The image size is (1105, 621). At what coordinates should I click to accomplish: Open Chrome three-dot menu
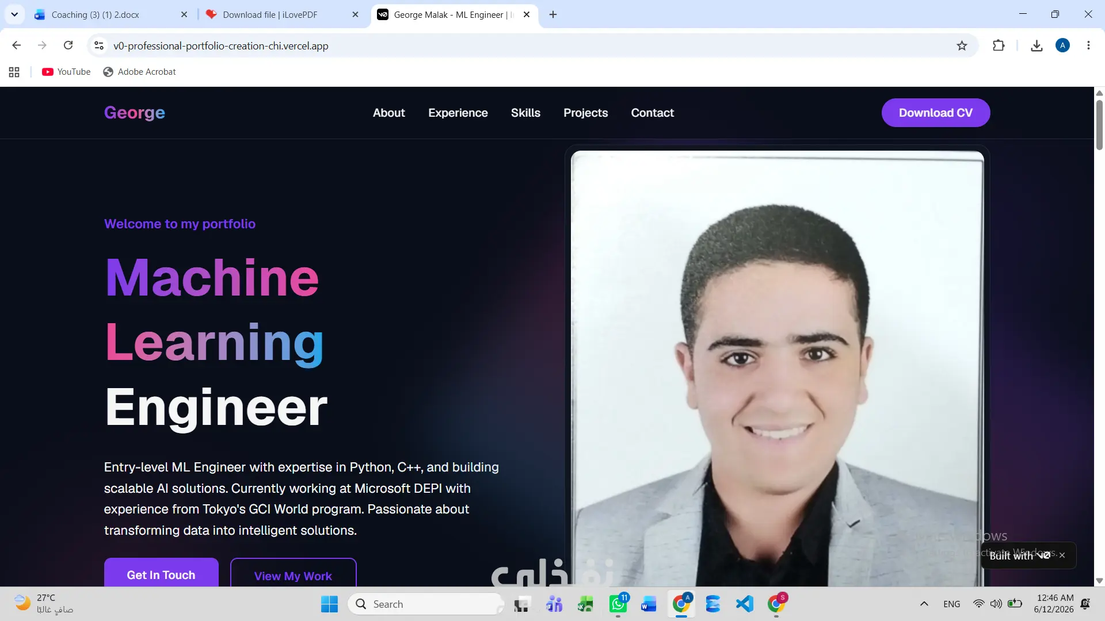[1088, 45]
